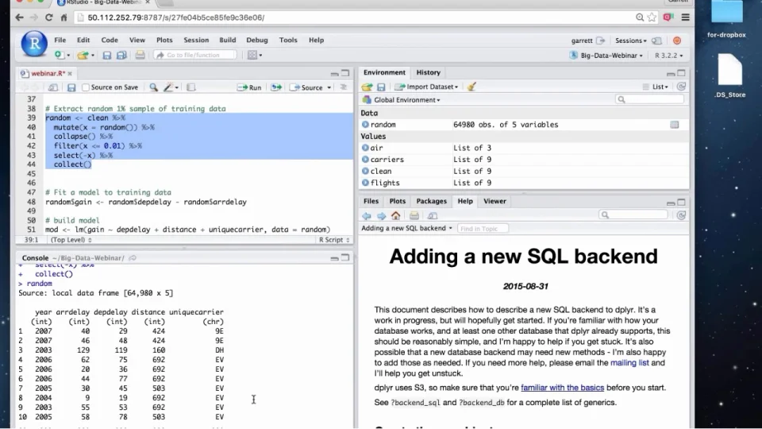Switch to the History tab
The width and height of the screenshot is (762, 429).
click(428, 72)
